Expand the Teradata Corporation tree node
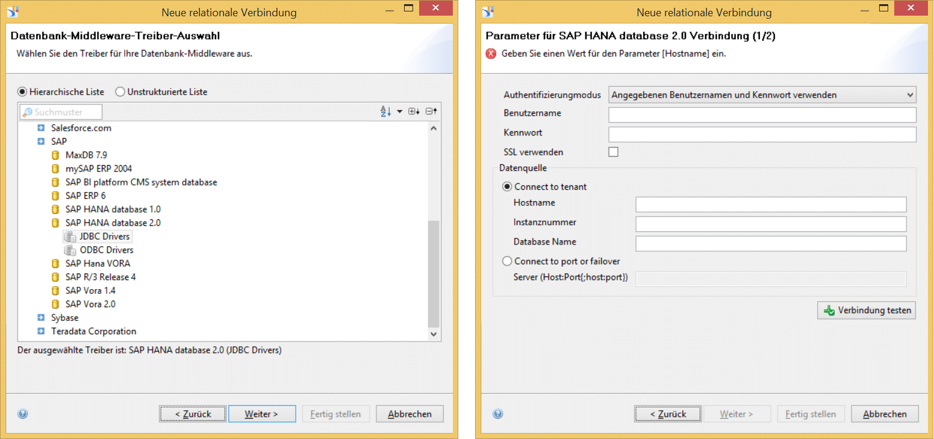Image resolution: width=934 pixels, height=439 pixels. coord(41,331)
